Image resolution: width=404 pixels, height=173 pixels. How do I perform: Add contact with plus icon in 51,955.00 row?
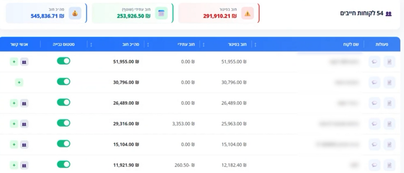(14, 62)
